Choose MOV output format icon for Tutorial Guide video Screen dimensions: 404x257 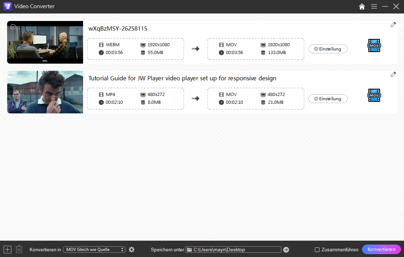[x=374, y=95]
